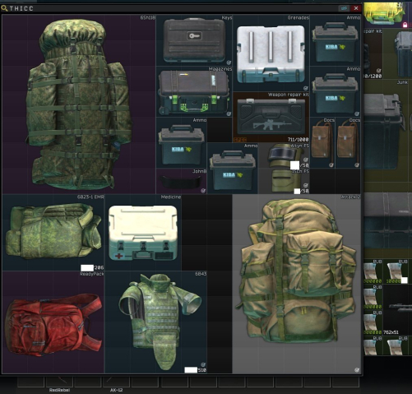The image size is (412, 394).
Task: Select the 6Sh118 camo raid backpack
Action: [79, 104]
